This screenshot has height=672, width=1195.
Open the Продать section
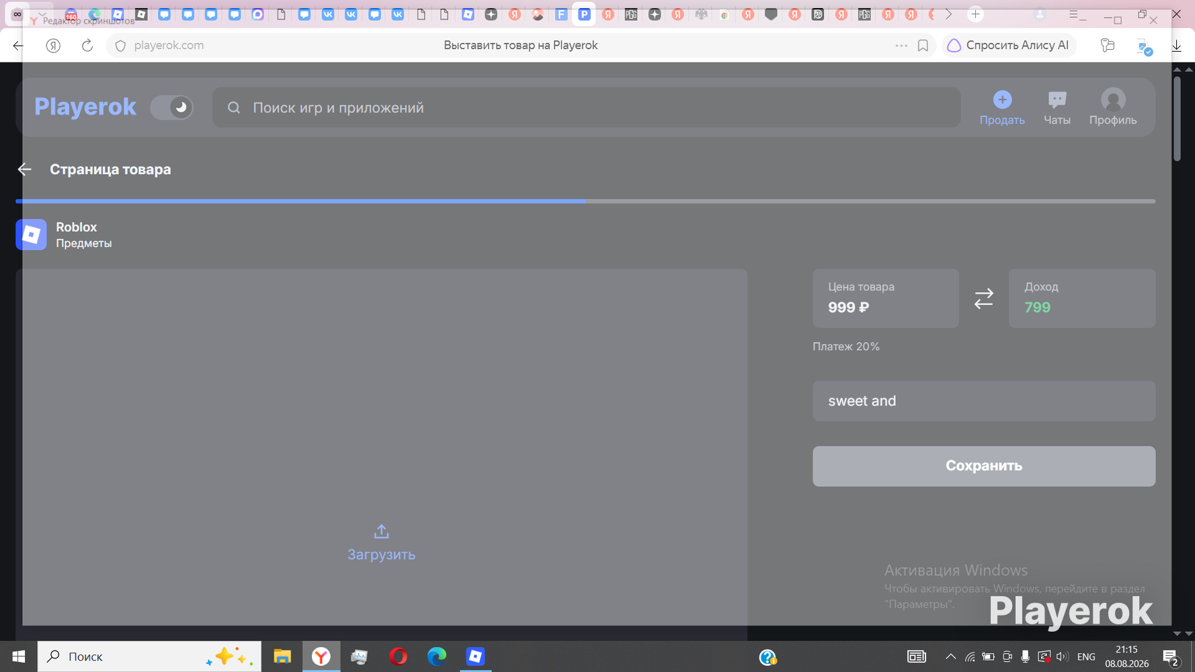1002,108
